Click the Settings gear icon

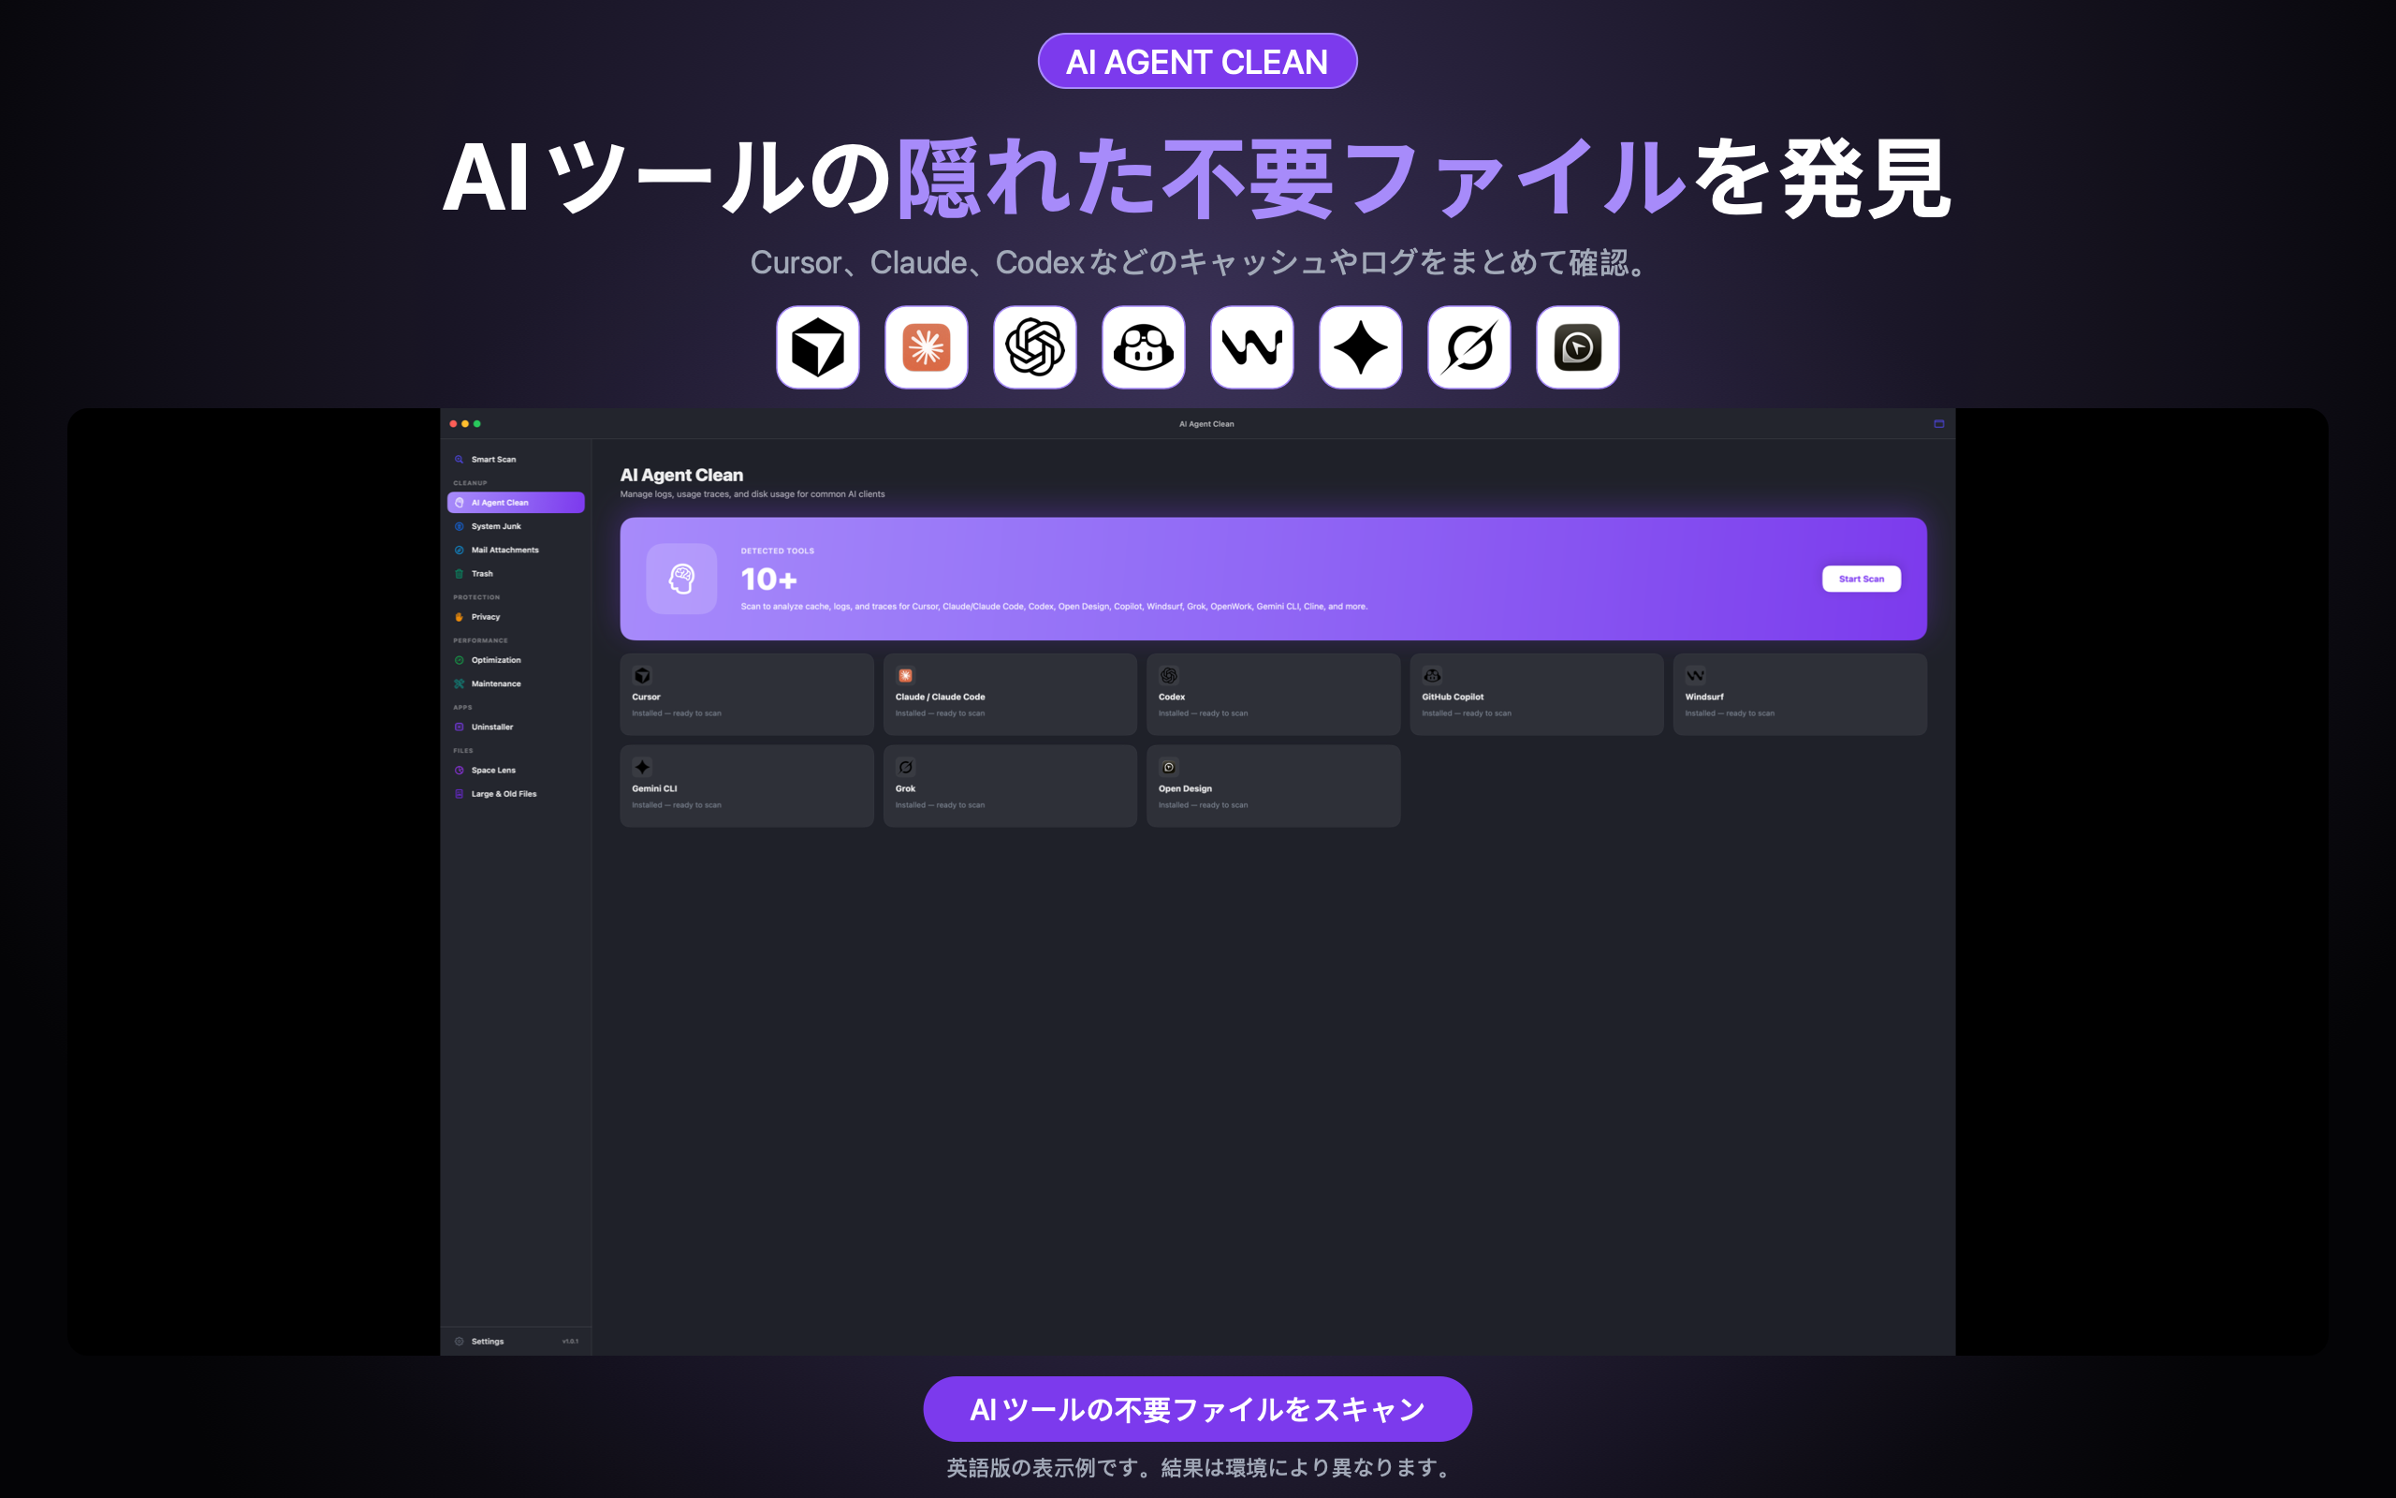pos(459,1342)
